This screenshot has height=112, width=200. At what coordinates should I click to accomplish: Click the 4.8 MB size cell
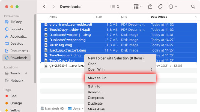112,45
